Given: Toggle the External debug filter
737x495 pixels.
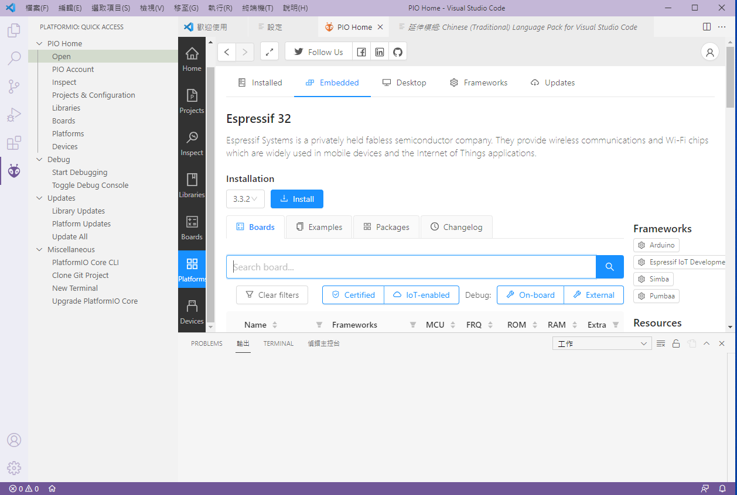Looking at the screenshot, I should pos(593,295).
